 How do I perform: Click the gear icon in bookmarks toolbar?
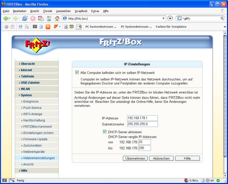[6, 27]
